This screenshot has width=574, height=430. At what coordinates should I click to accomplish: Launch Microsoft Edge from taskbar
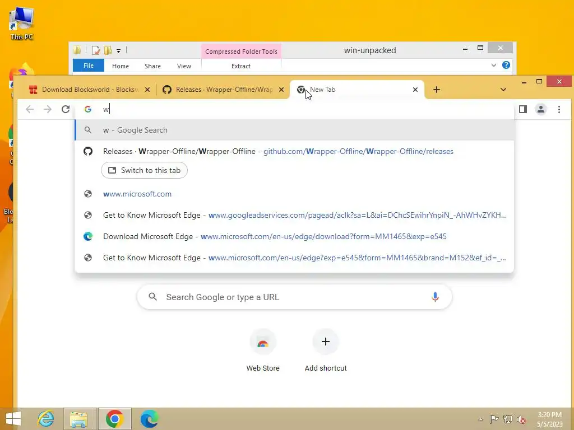coord(149,419)
